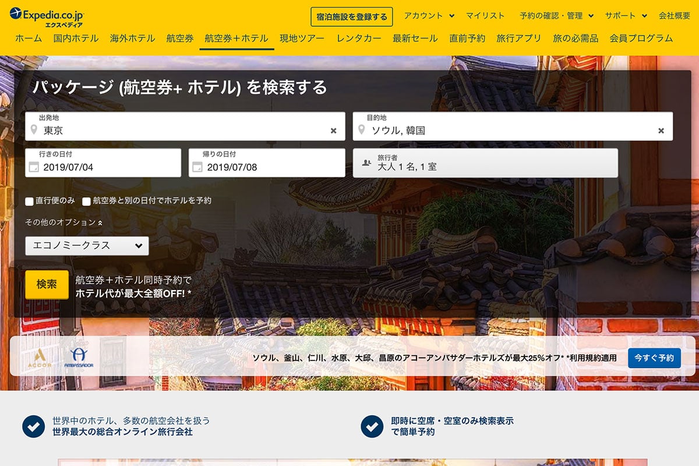This screenshot has width=699, height=466.
Task: Click the 目的地 field showing ソウル, 韓国
Action: [x=513, y=126]
